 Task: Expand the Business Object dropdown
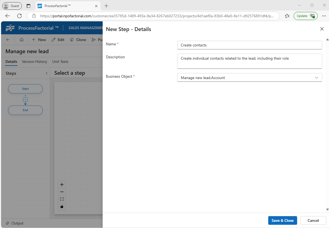(x=317, y=78)
